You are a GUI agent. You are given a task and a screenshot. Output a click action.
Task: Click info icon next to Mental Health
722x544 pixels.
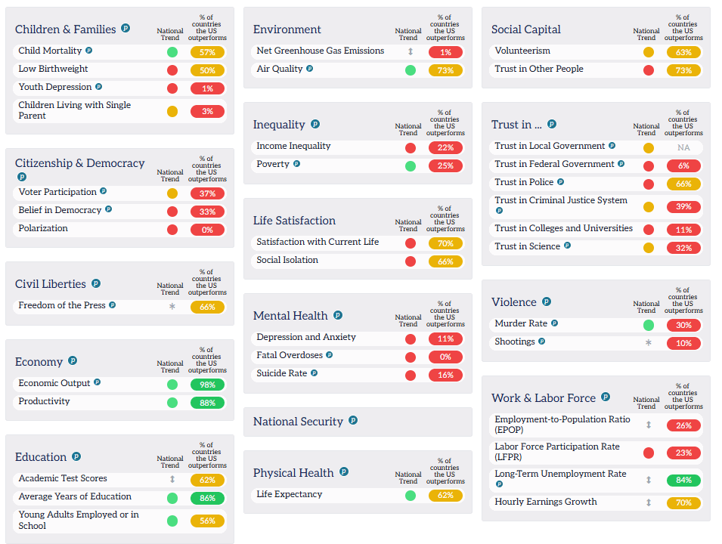[337, 315]
